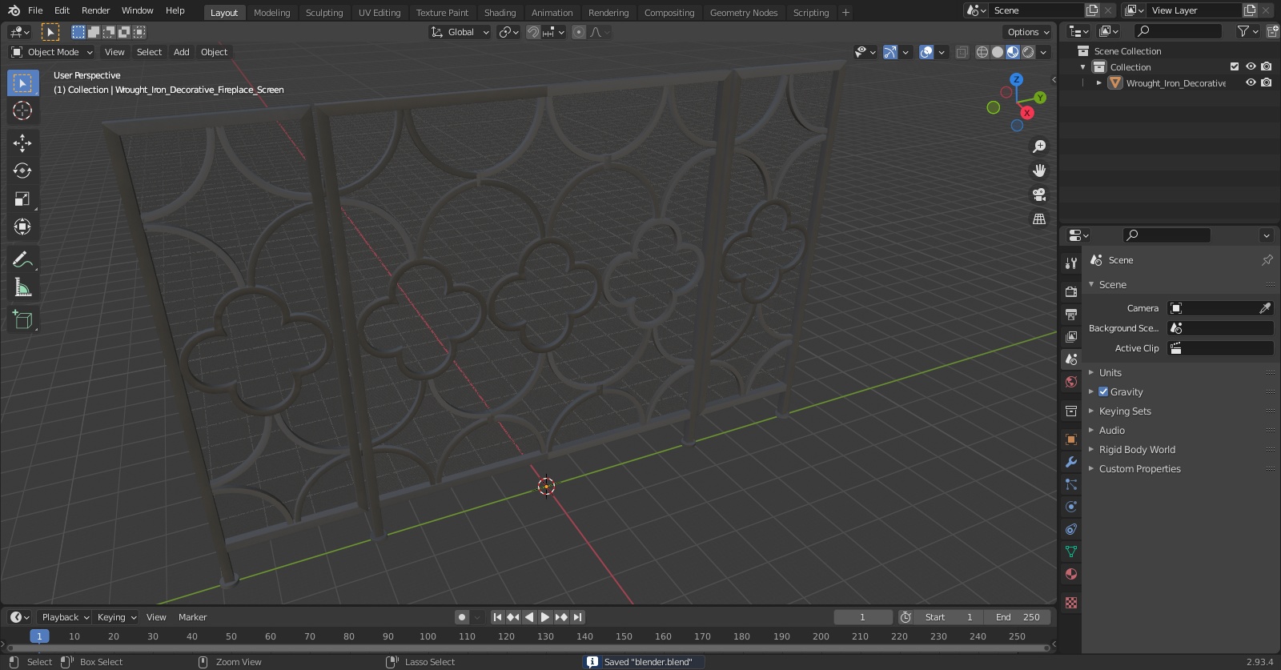Click Keying button in timeline
1281x670 pixels.
(117, 617)
